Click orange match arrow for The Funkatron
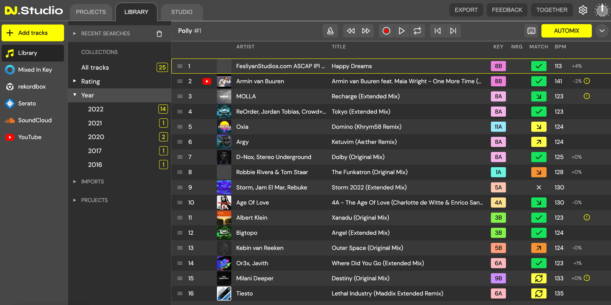 point(539,172)
